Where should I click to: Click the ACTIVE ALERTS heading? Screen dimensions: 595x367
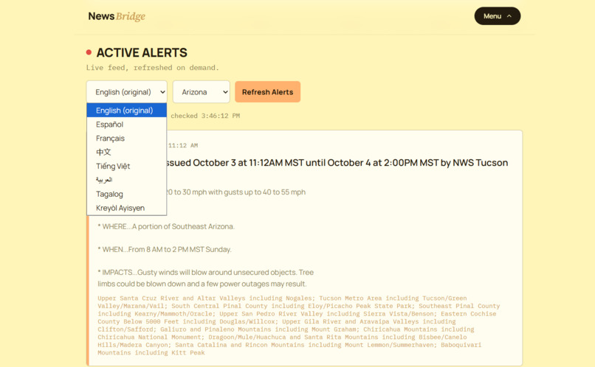click(x=142, y=52)
